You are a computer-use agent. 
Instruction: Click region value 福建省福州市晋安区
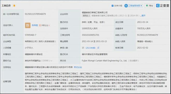pos(34,54)
